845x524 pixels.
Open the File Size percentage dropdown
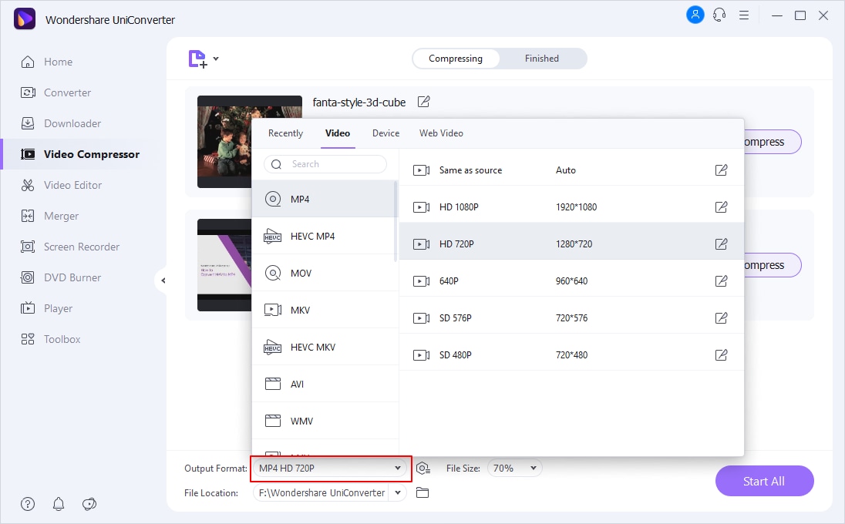(515, 469)
